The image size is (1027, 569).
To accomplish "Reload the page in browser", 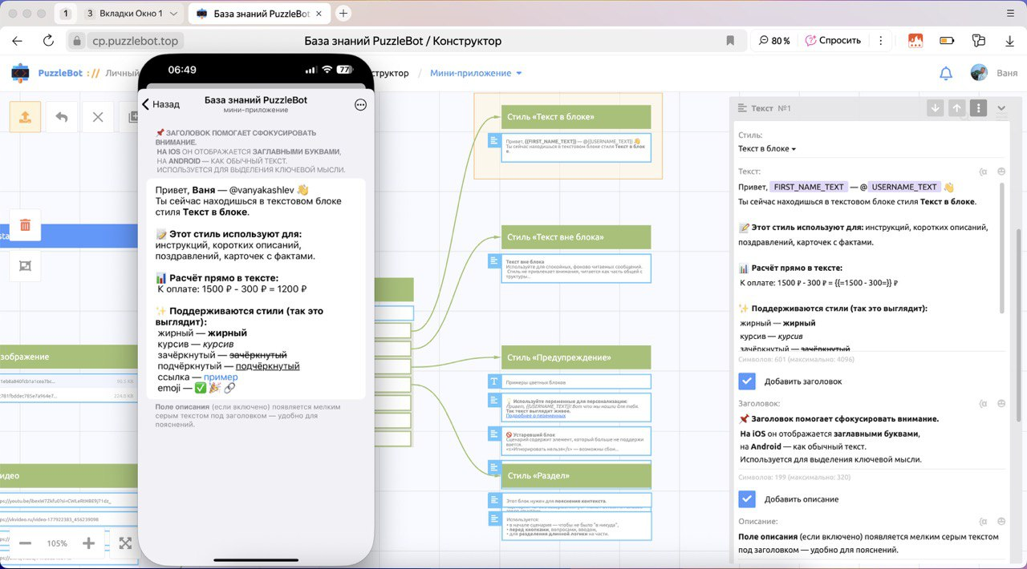I will [x=48, y=41].
